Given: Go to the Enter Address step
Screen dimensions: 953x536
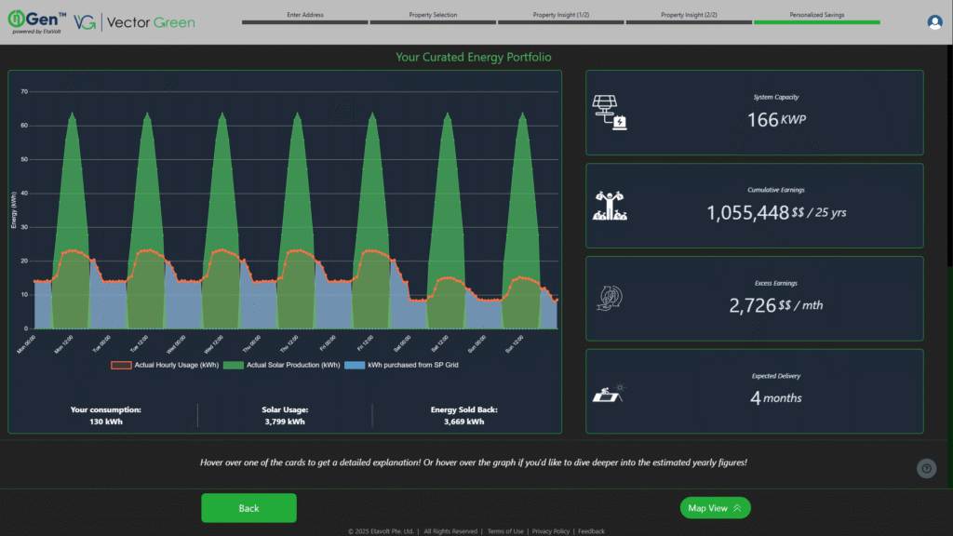Looking at the screenshot, I should [304, 17].
